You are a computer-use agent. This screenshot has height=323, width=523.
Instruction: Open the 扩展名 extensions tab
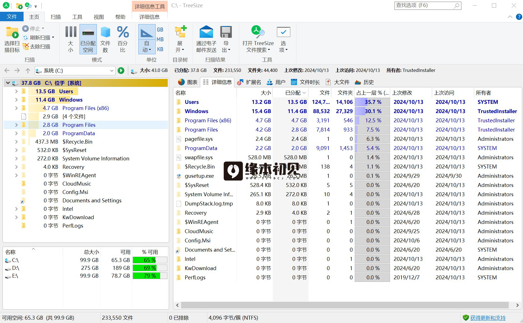(x=249, y=82)
